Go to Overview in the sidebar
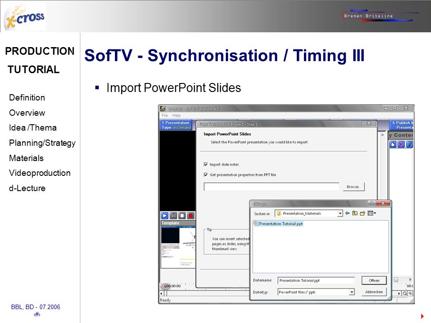 coord(27,113)
